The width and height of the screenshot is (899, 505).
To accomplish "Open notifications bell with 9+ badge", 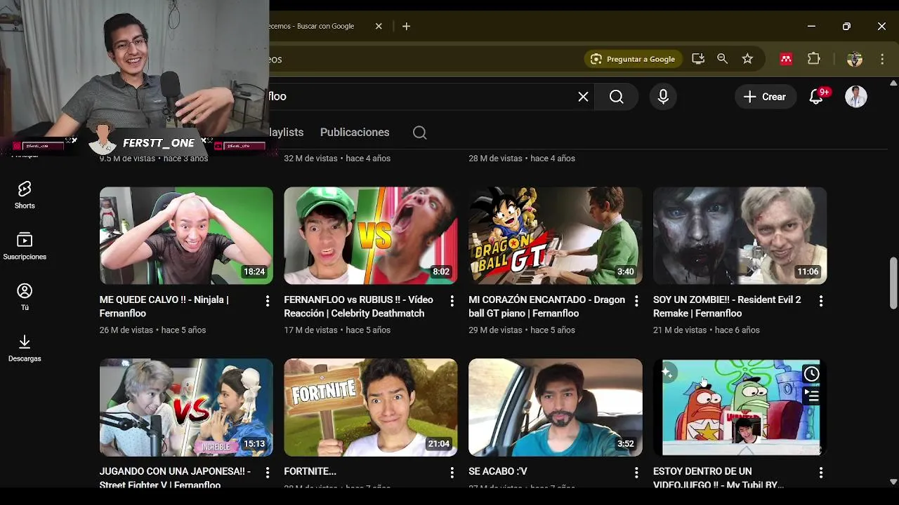I will [816, 97].
